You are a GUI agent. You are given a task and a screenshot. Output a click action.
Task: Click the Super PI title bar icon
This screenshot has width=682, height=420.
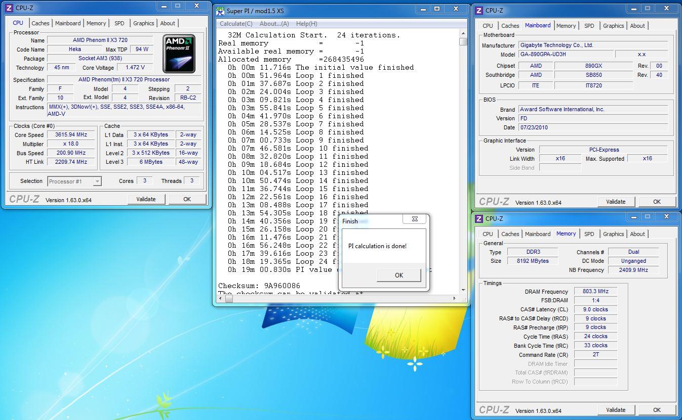coord(220,11)
